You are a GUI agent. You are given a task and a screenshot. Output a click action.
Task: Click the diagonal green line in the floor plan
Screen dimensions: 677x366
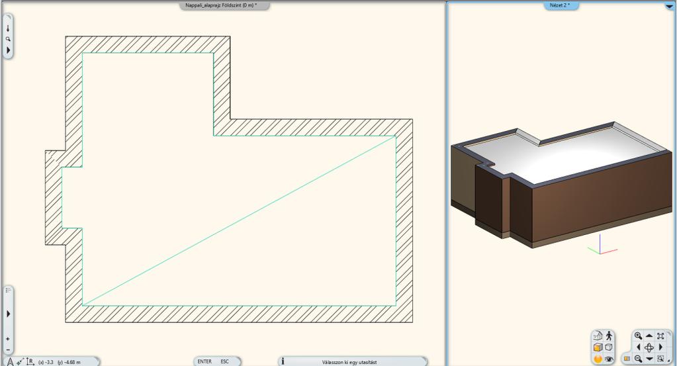tap(239, 221)
